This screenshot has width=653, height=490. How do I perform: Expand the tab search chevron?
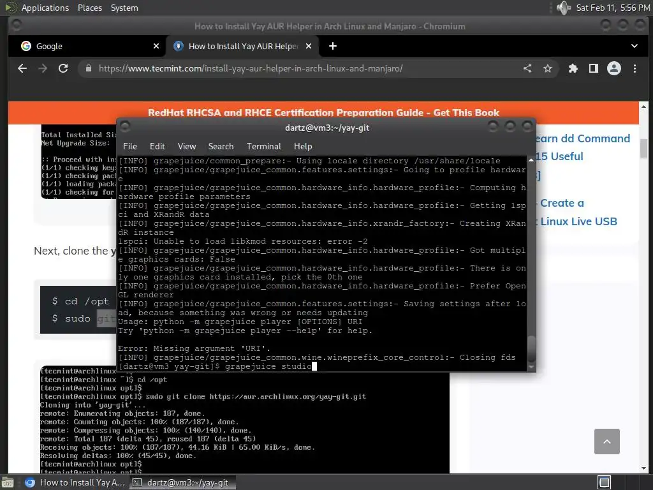click(x=635, y=46)
